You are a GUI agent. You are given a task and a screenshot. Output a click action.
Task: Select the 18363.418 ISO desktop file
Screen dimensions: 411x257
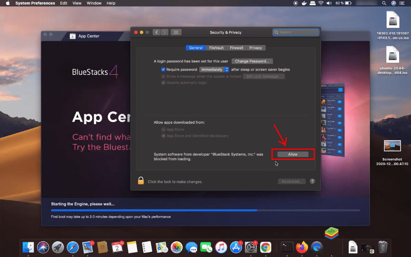(392, 25)
